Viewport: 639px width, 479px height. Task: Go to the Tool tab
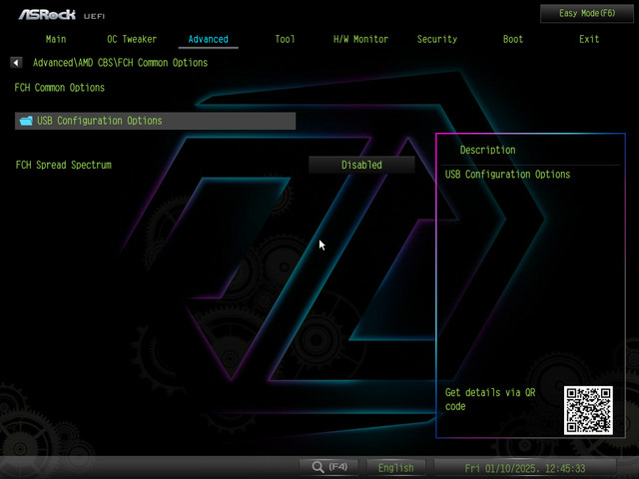coord(285,39)
